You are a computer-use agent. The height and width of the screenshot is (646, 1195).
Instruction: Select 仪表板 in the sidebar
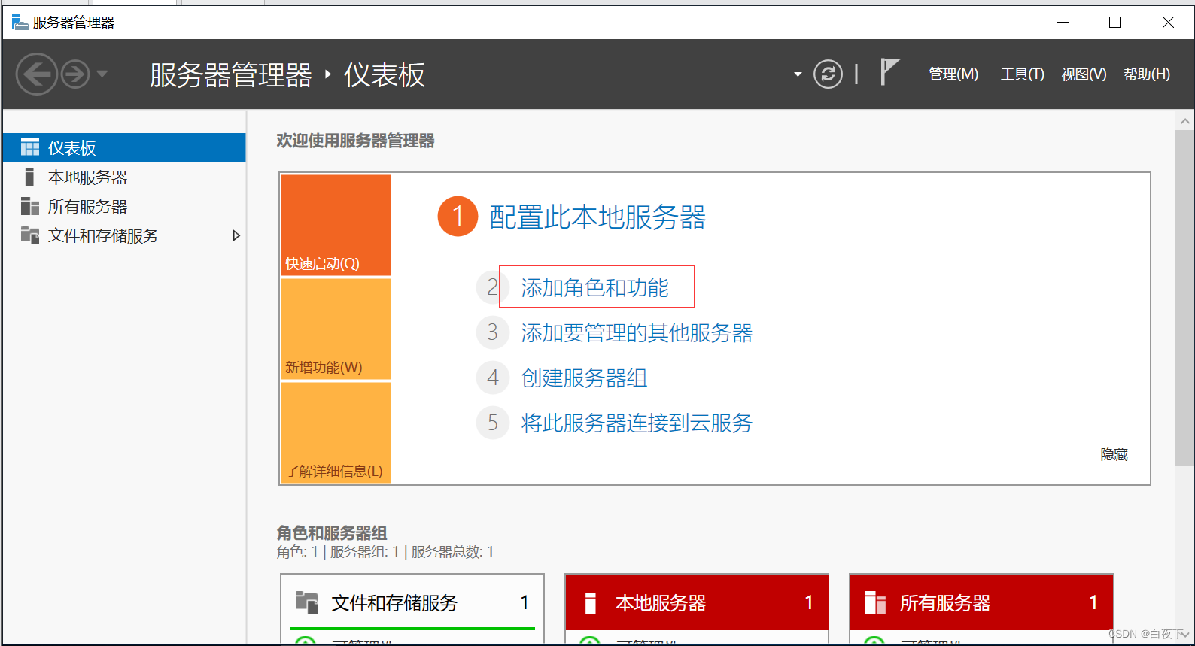click(124, 147)
